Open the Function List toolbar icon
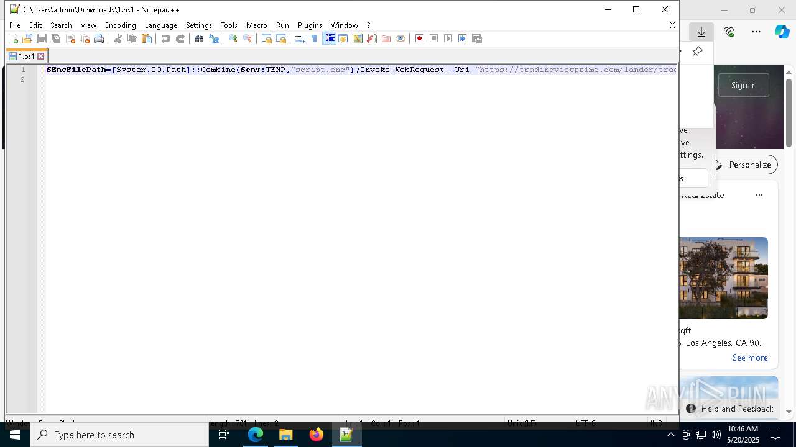The height and width of the screenshot is (447, 796). (x=371, y=38)
